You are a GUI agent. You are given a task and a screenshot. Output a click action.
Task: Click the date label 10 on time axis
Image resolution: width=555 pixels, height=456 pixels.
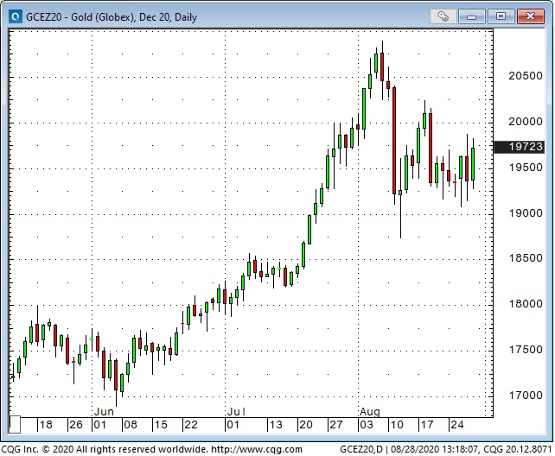(x=397, y=425)
